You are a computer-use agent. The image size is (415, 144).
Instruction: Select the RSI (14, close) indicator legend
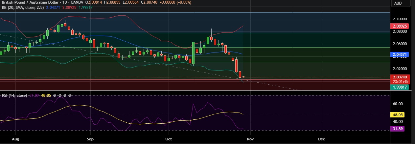point(14,96)
